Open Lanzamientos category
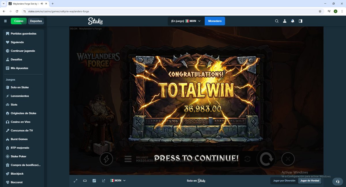 23,96
